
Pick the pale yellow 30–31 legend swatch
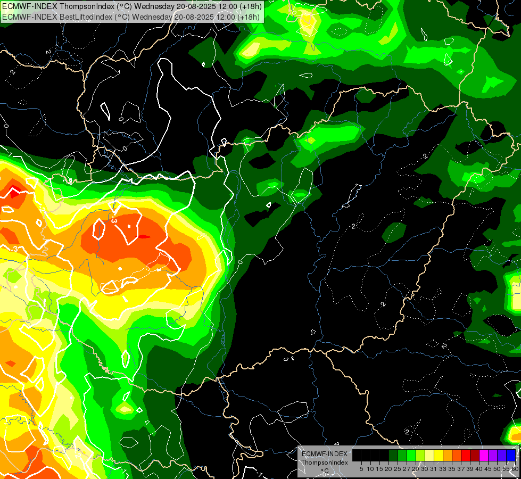pos(429,455)
